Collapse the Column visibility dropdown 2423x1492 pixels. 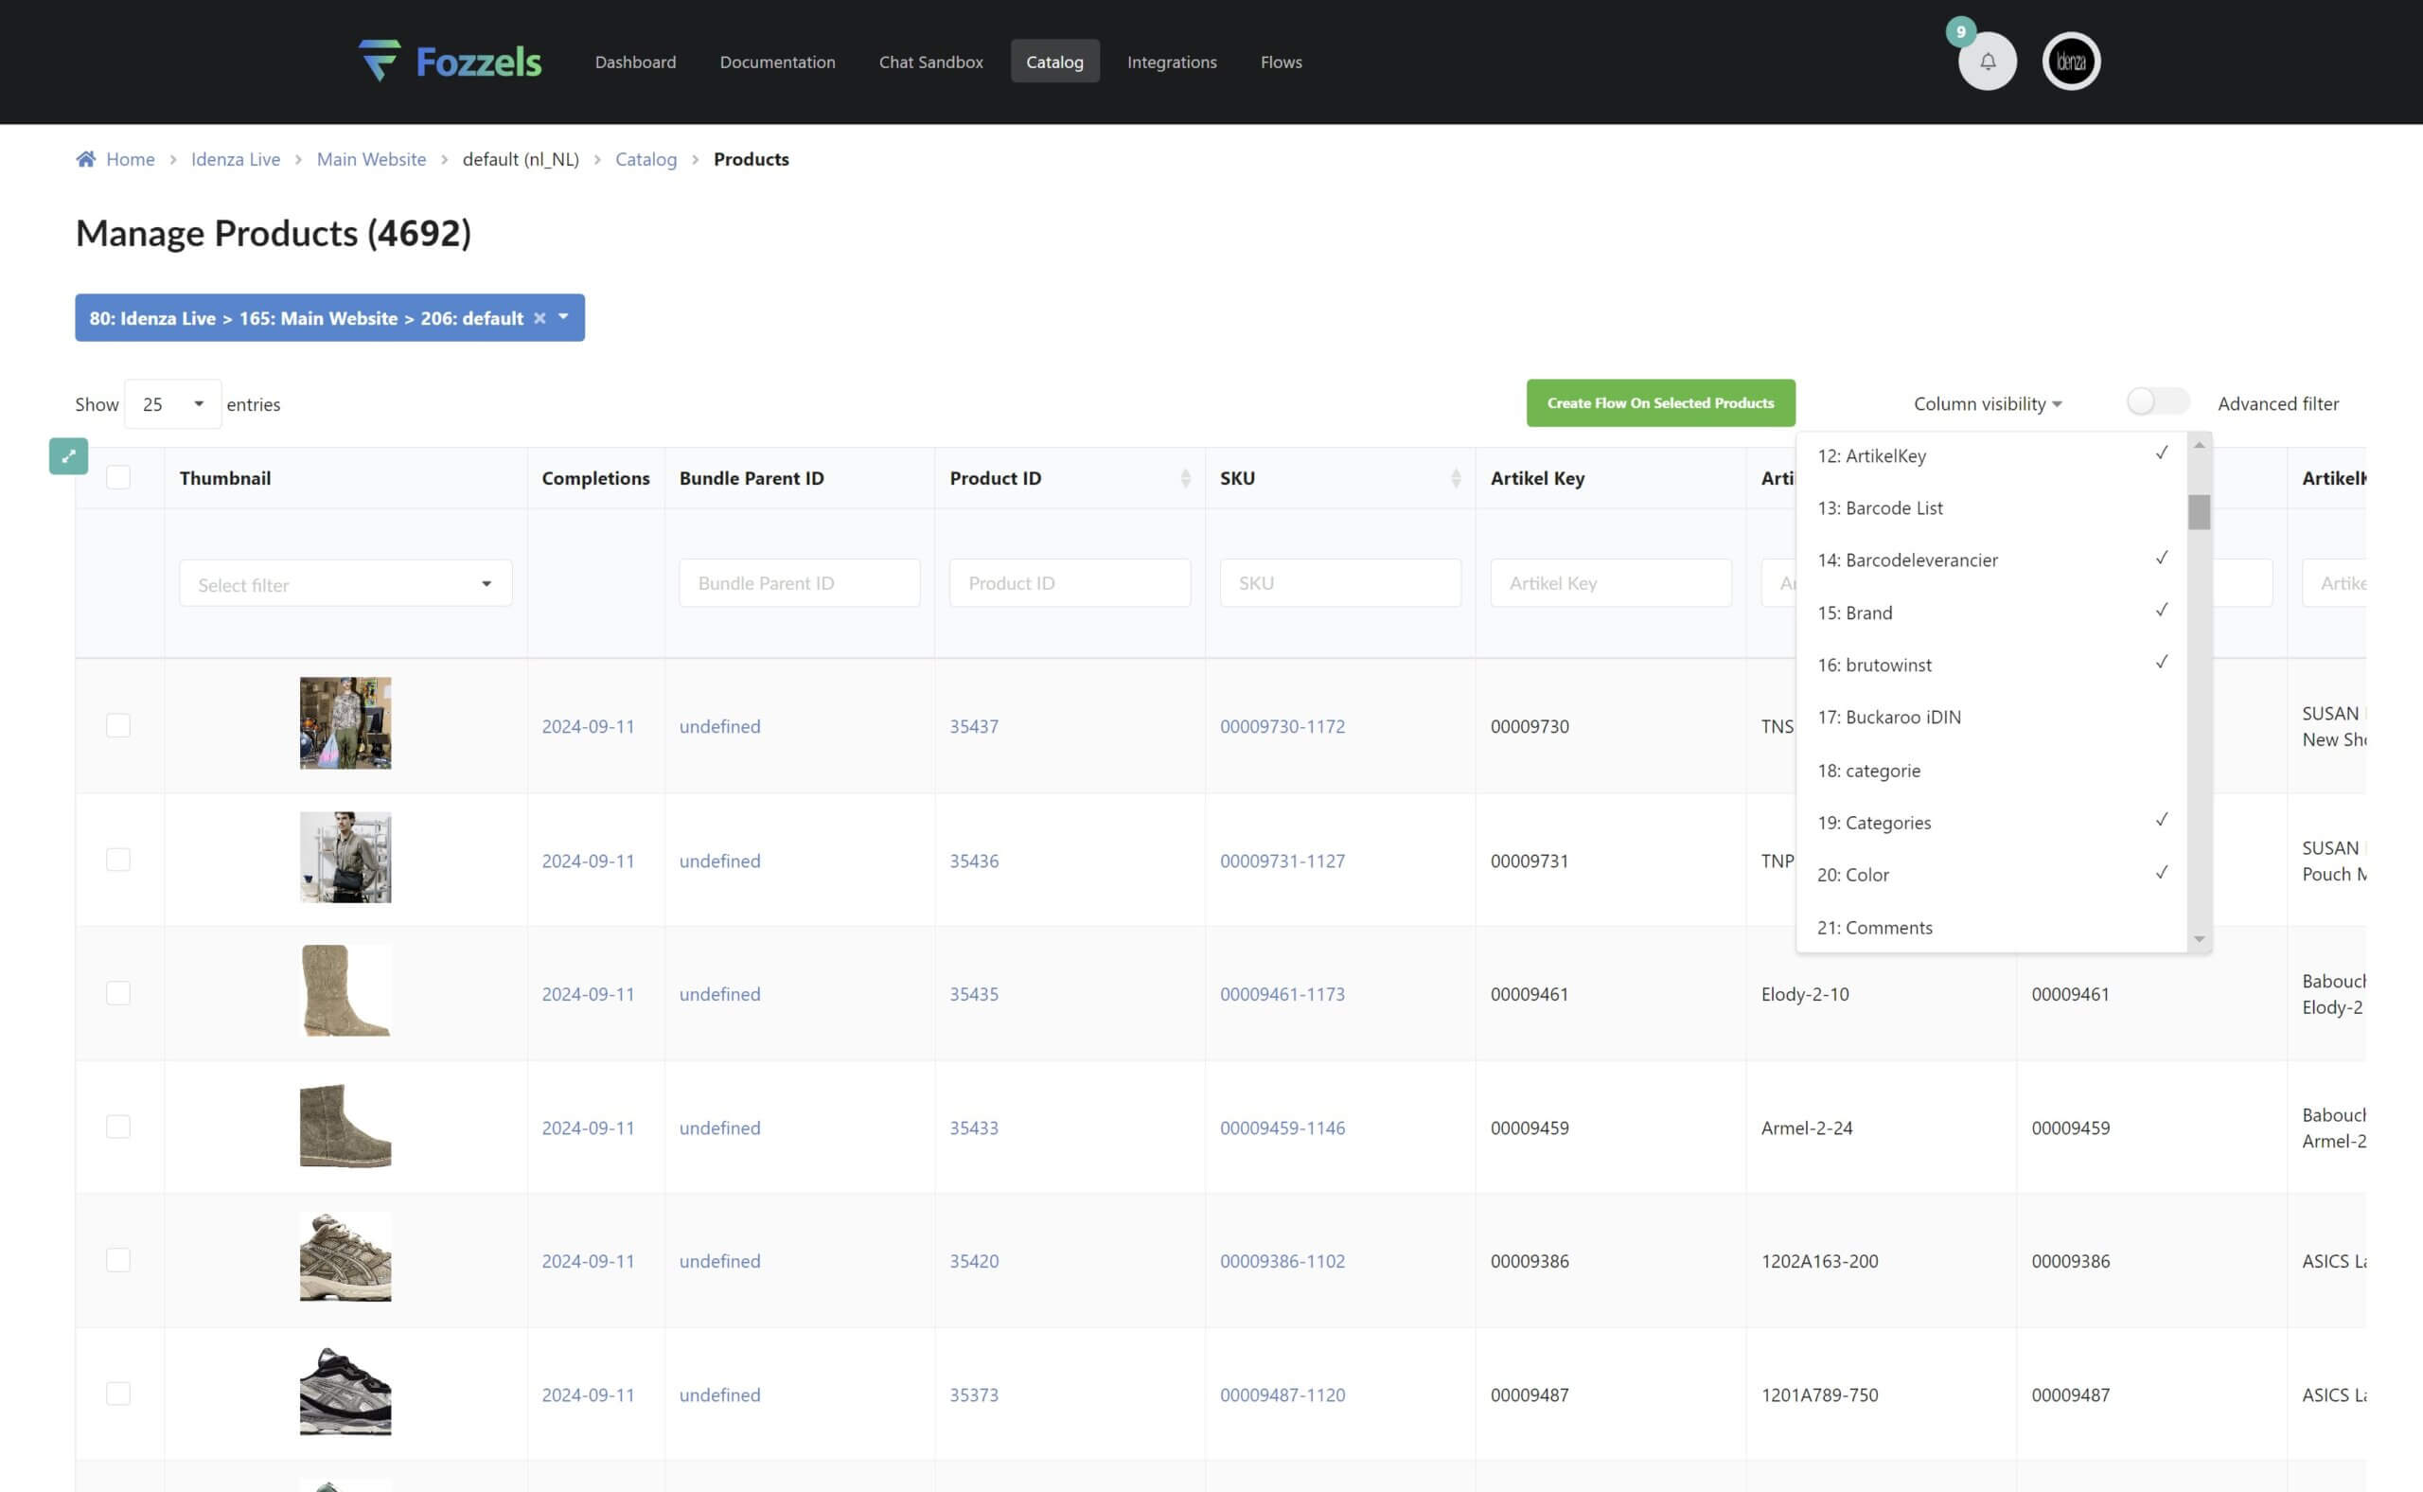click(1987, 403)
